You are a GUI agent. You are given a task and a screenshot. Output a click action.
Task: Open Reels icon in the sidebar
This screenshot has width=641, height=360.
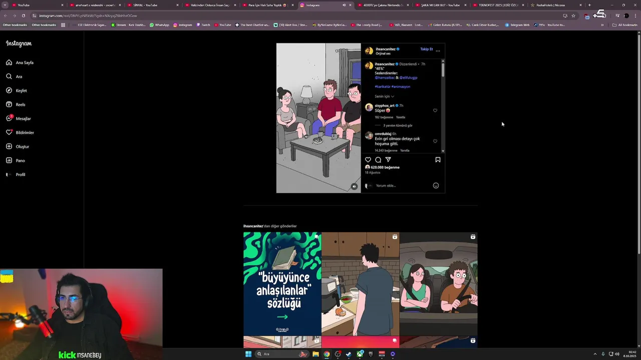(x=9, y=104)
